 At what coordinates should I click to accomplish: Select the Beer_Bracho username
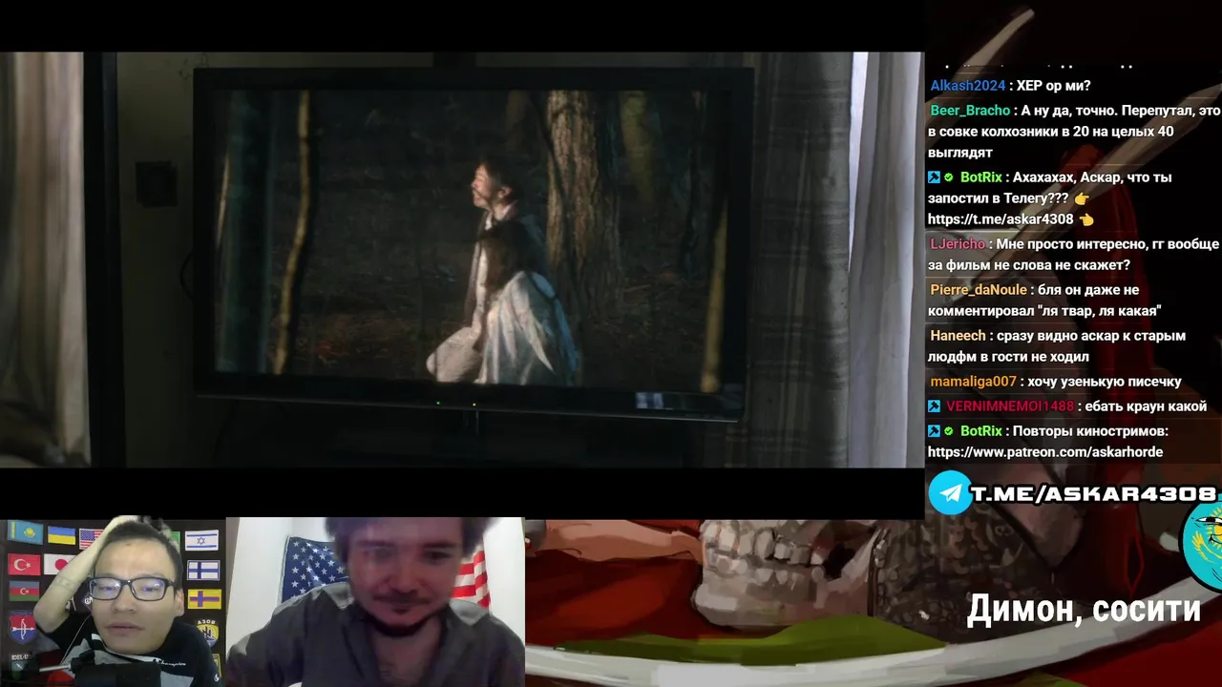pyautogui.click(x=970, y=111)
